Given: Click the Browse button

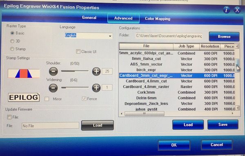Looking at the screenshot, I should [224, 37].
